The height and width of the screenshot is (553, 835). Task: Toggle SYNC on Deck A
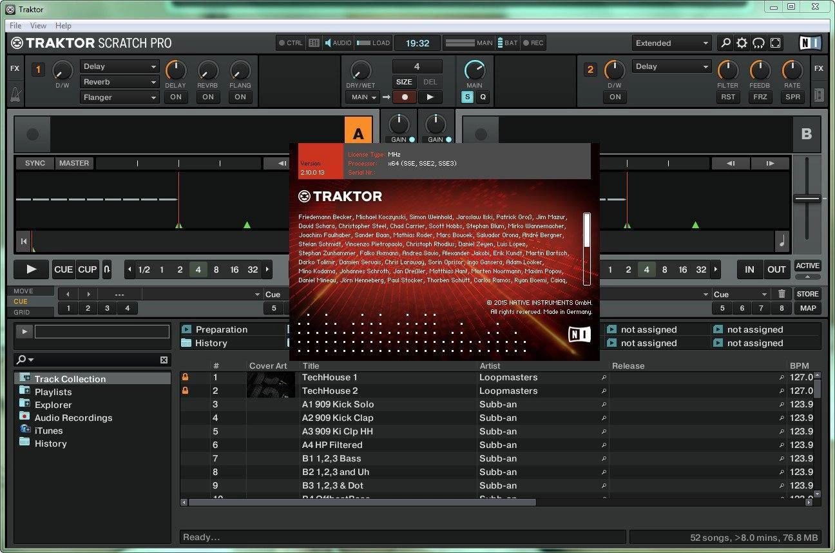[x=35, y=163]
